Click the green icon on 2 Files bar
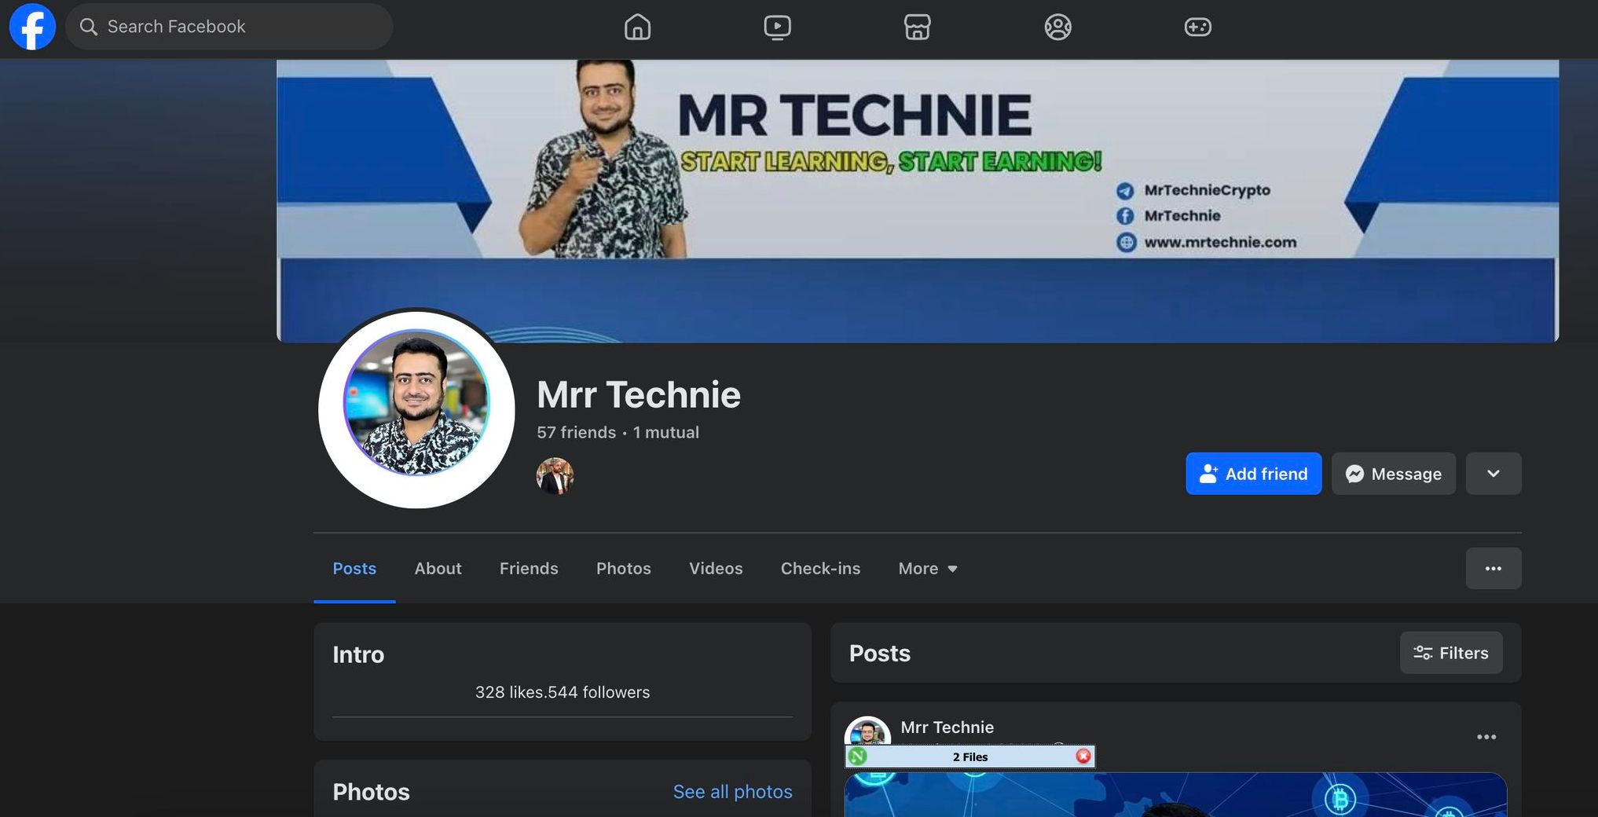Screen dimensions: 1598x817 857,757
